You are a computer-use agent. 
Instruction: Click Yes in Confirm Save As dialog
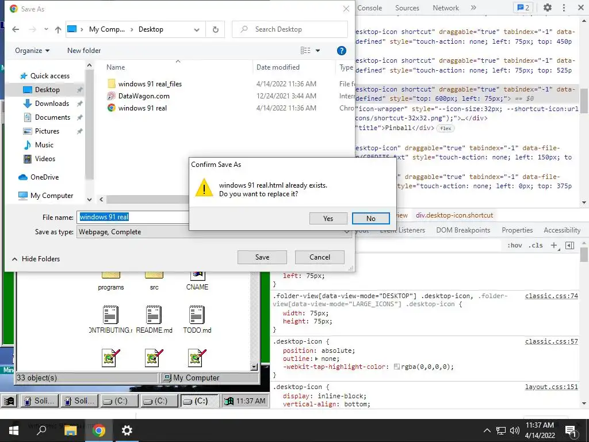click(x=328, y=218)
